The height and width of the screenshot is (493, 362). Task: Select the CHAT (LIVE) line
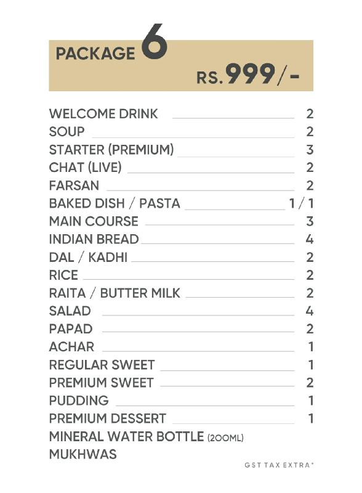pyautogui.click(x=181, y=168)
